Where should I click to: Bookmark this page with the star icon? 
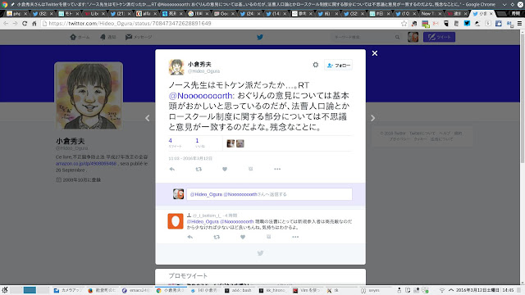tap(404, 24)
